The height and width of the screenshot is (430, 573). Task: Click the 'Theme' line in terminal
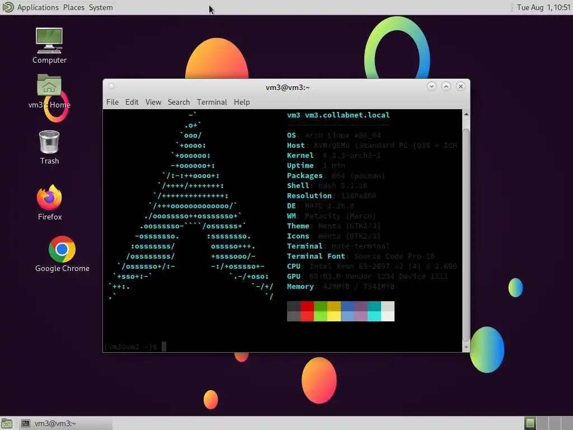(334, 226)
